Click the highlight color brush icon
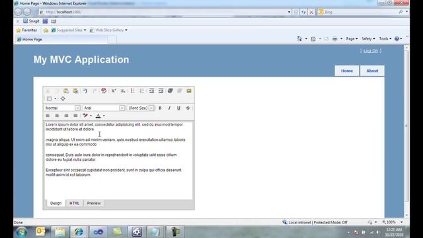 [85, 116]
